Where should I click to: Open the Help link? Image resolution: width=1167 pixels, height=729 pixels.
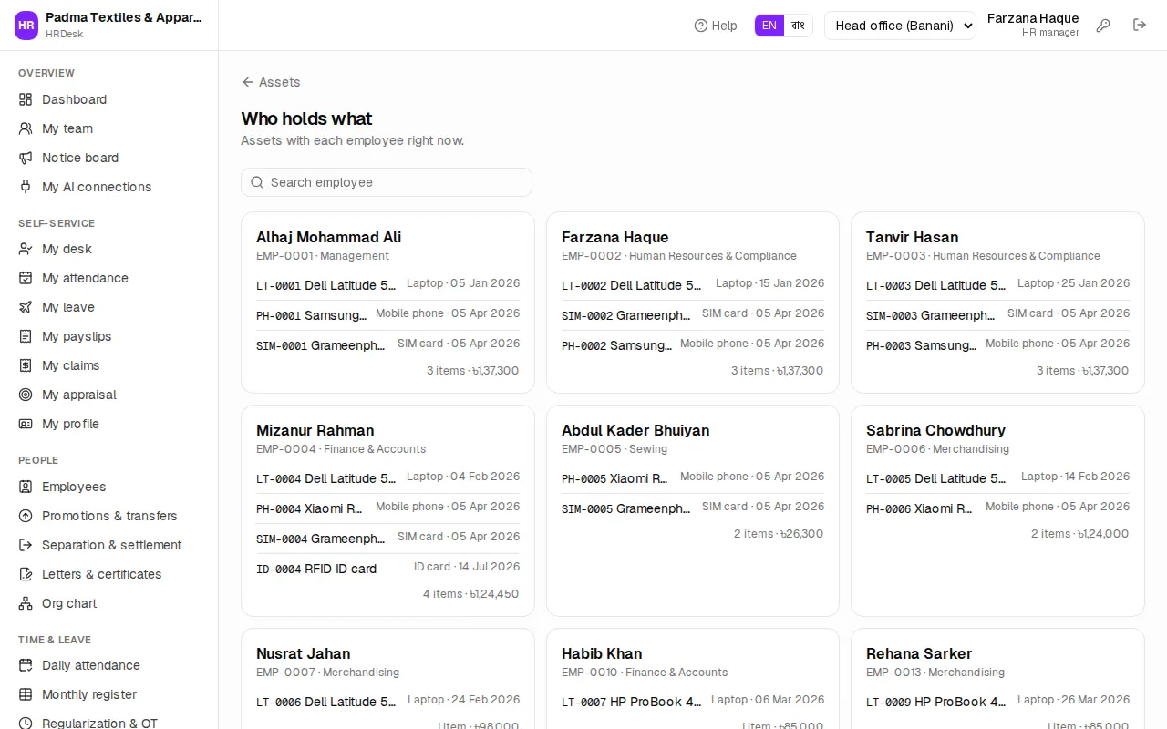pyautogui.click(x=716, y=26)
